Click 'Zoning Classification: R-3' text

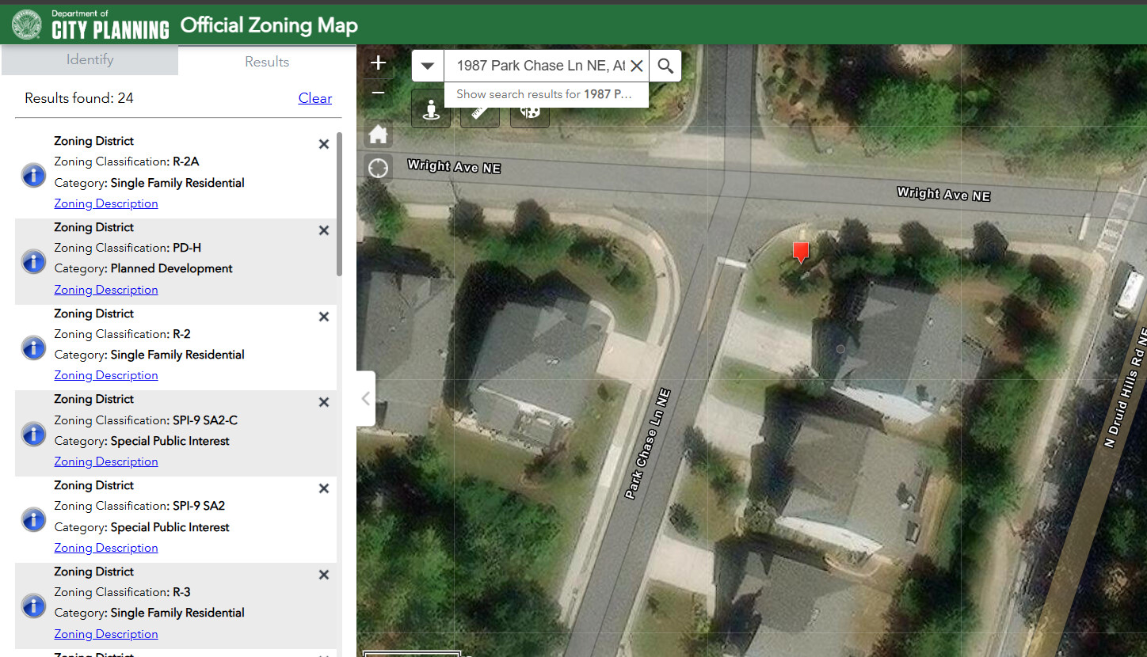(x=122, y=592)
